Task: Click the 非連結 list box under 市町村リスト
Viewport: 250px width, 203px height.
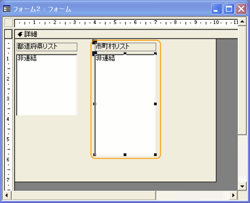Action: click(x=126, y=104)
